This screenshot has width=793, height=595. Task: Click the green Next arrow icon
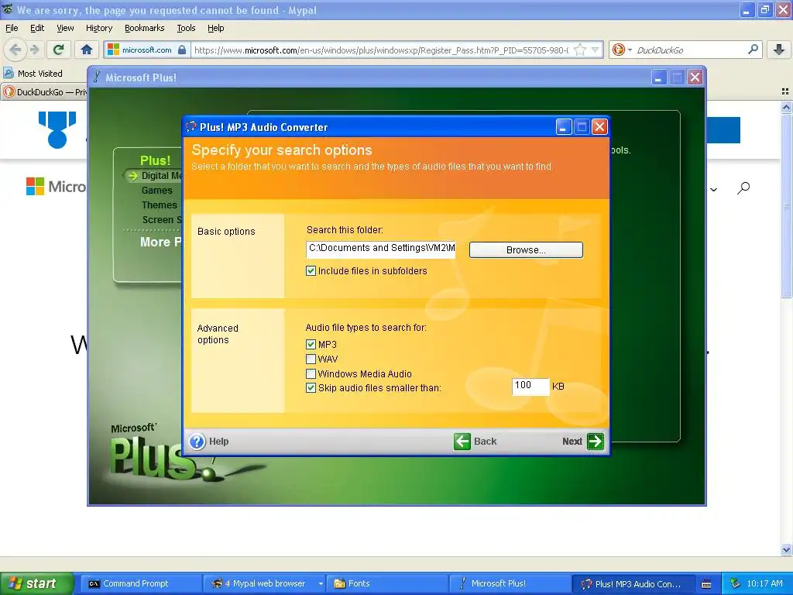coord(596,441)
